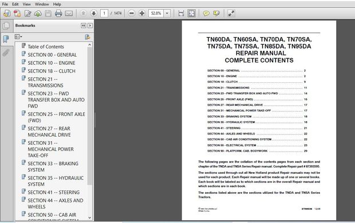Select the Table of Contents bookmark
This screenshot has height=223, width=355.
pyautogui.click(x=46, y=46)
